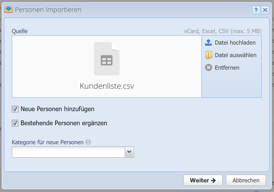Click the gray circled X remove icon
274x192 pixels.
tap(209, 68)
